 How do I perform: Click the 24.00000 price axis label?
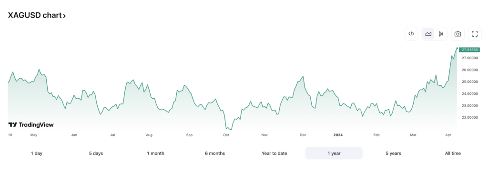pos(470,94)
